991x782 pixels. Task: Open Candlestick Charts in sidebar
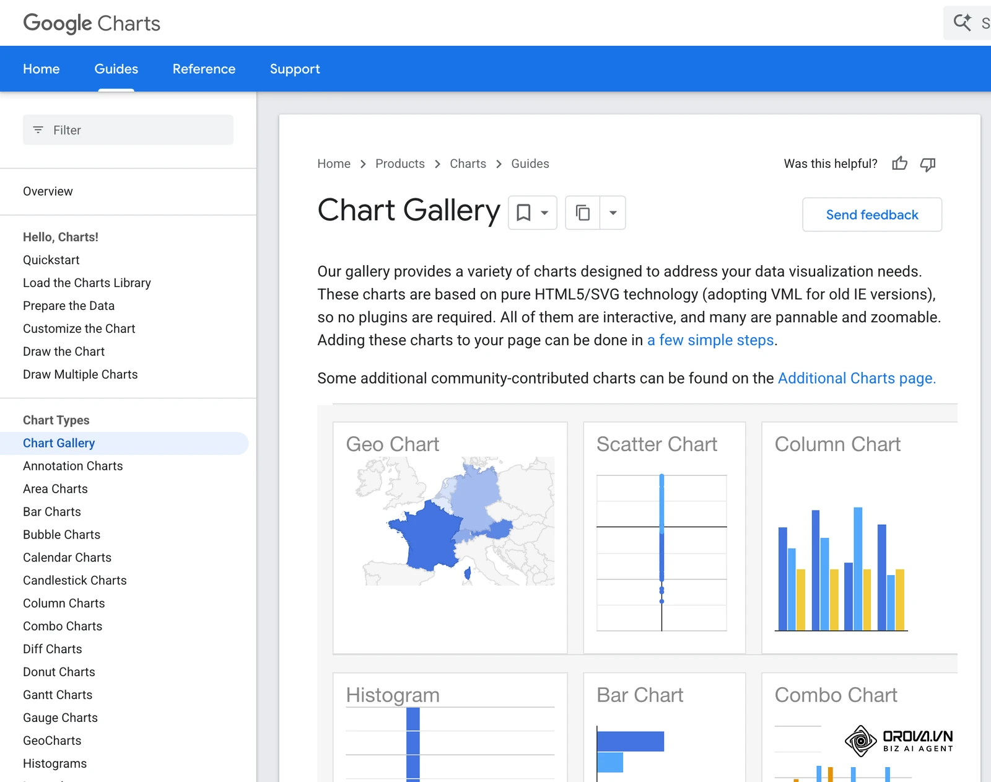pyautogui.click(x=75, y=581)
